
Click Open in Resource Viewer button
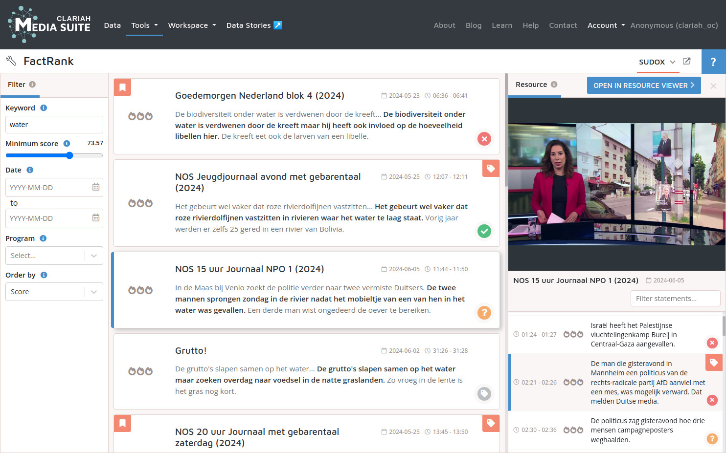[x=644, y=86]
